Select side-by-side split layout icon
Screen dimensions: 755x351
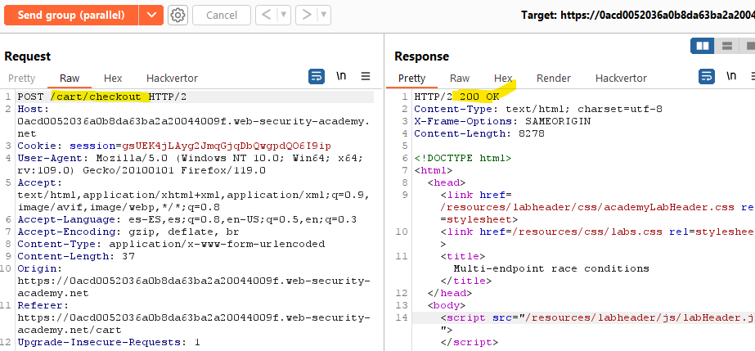tap(703, 46)
